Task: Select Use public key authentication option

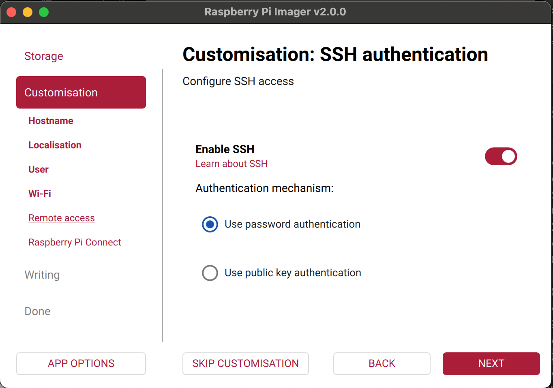Action: [x=210, y=273]
